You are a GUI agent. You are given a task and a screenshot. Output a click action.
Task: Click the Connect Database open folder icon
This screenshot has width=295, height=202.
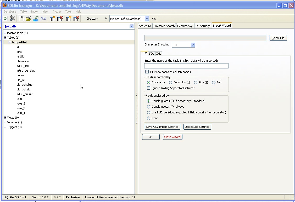[x=29, y=18]
